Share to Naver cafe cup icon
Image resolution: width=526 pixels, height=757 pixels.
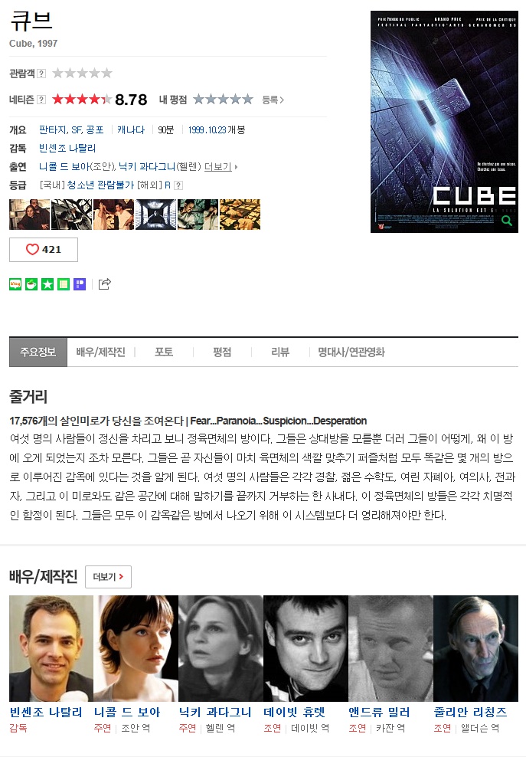coord(31,284)
